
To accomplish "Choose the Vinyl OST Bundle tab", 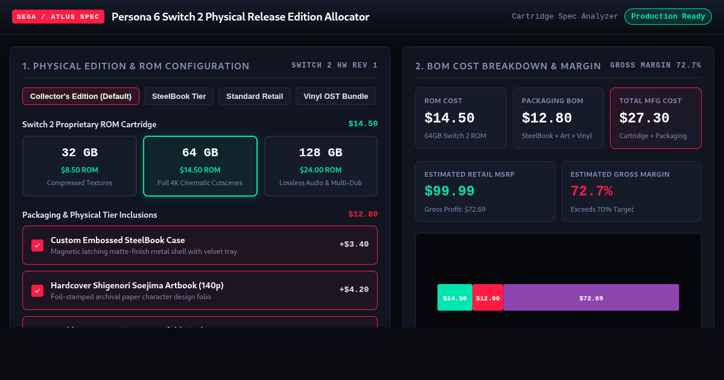I will [x=335, y=97].
